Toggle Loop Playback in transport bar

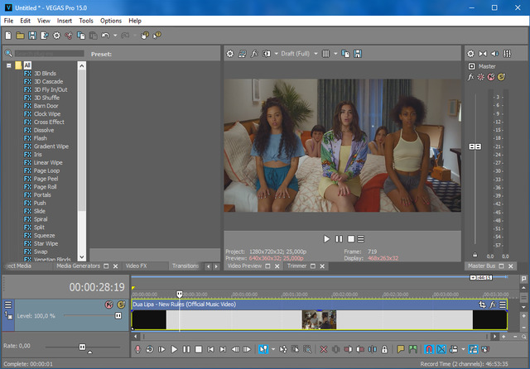click(x=150, y=350)
